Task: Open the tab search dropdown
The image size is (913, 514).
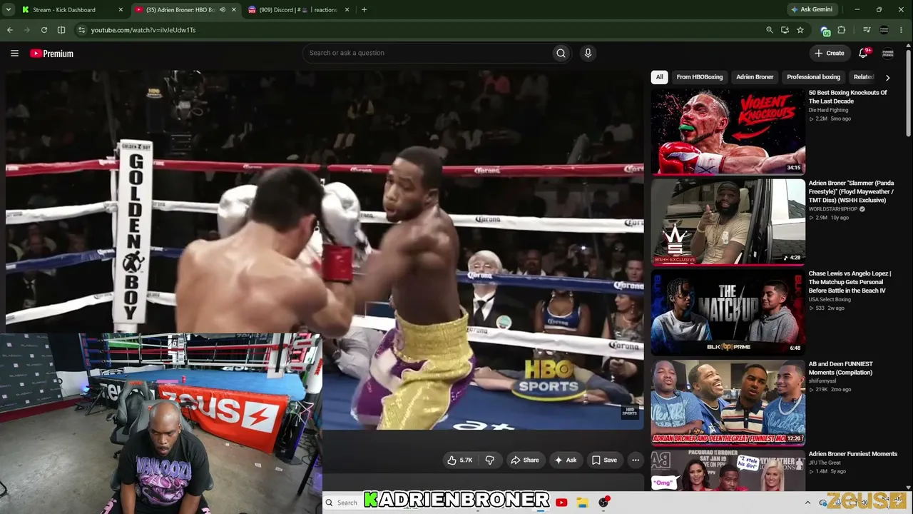Action: tap(9, 10)
